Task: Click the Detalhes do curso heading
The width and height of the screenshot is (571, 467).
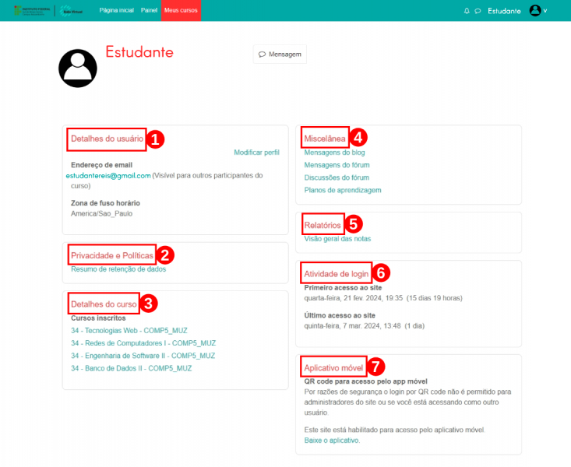Action: click(104, 304)
